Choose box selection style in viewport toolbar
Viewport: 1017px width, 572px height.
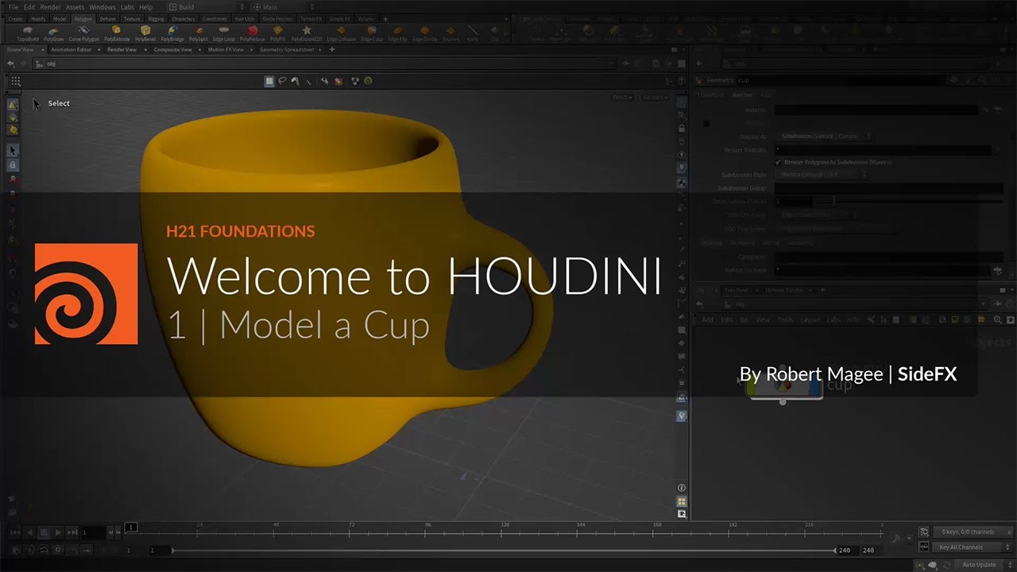click(x=269, y=81)
